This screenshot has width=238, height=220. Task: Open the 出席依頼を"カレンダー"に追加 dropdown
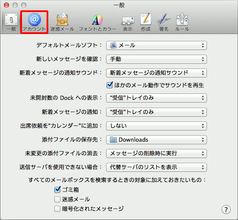(x=157, y=126)
